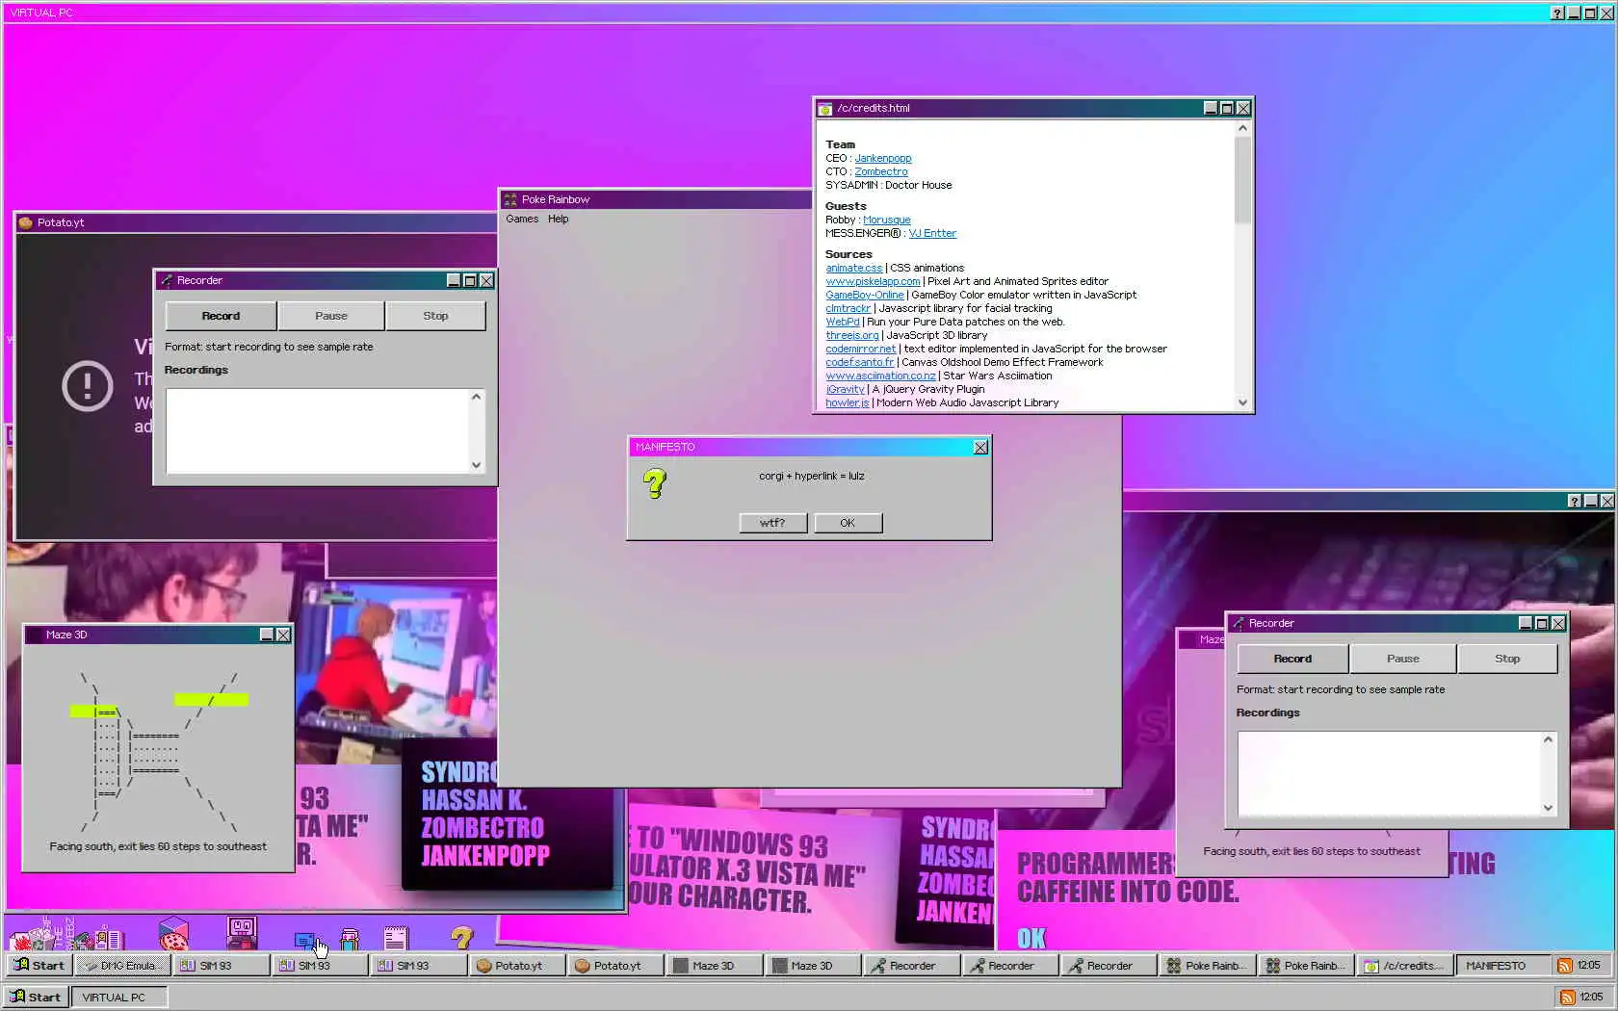Click the VIRTUAL PC taskbar button
This screenshot has height=1011, width=1618.
tap(119, 998)
